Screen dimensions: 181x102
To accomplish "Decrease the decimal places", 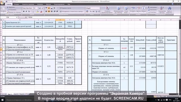I will tap(99, 11).
